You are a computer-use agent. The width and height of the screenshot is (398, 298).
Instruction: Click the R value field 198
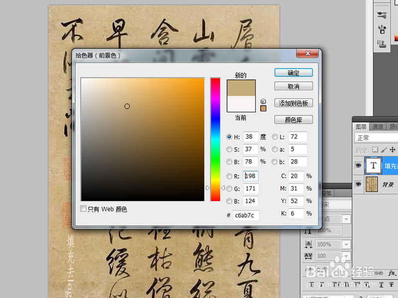pyautogui.click(x=251, y=176)
